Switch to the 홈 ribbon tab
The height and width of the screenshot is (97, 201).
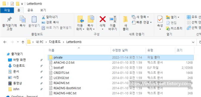[x=19, y=10]
